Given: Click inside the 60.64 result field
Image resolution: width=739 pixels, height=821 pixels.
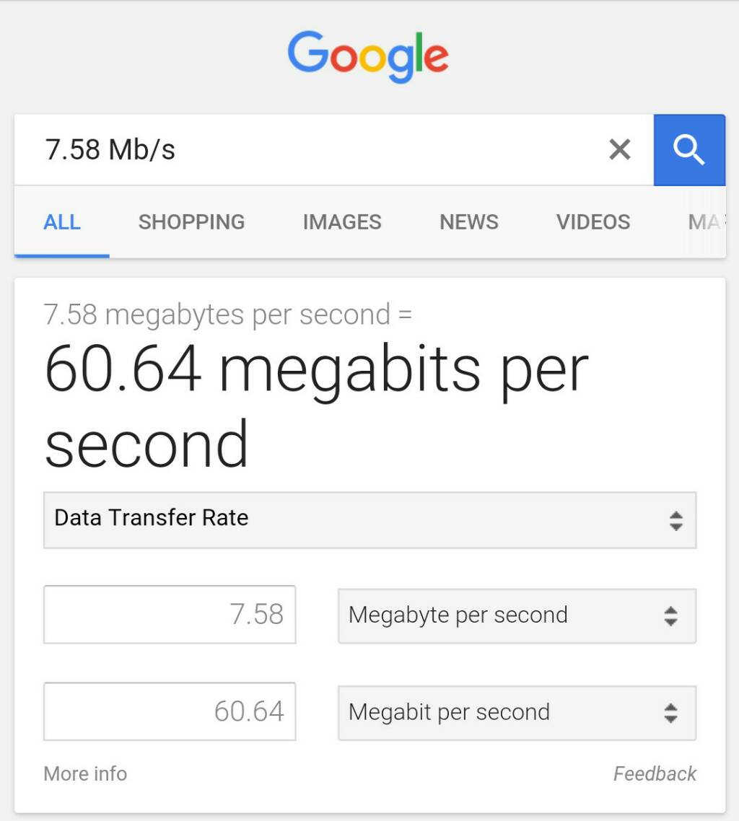Looking at the screenshot, I should [170, 711].
